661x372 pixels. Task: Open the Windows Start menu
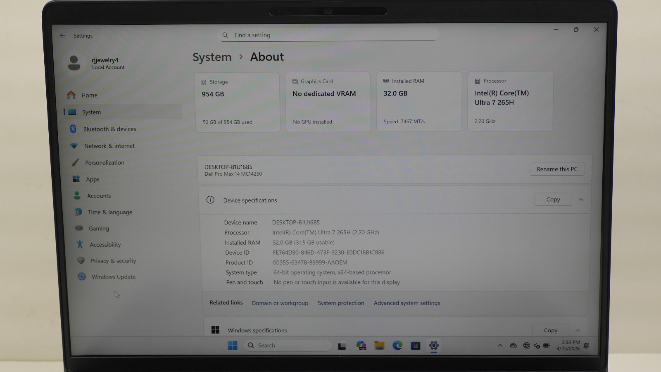233,346
